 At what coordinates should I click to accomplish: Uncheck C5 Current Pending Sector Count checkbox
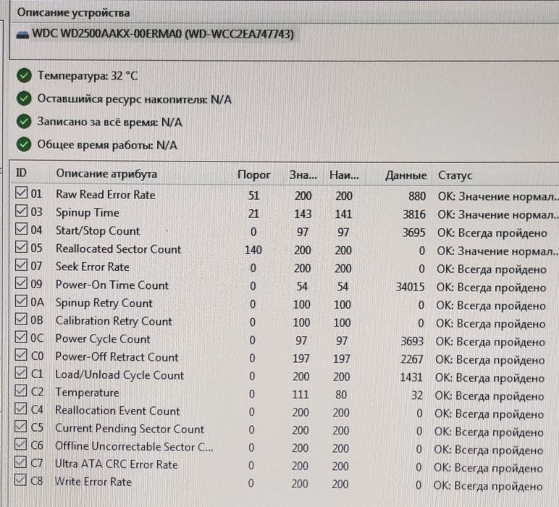click(x=21, y=427)
